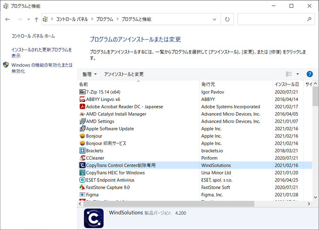The image size is (319, 230).
Task: Click horizontal scrollbar left arrow
Action: (x=80, y=203)
